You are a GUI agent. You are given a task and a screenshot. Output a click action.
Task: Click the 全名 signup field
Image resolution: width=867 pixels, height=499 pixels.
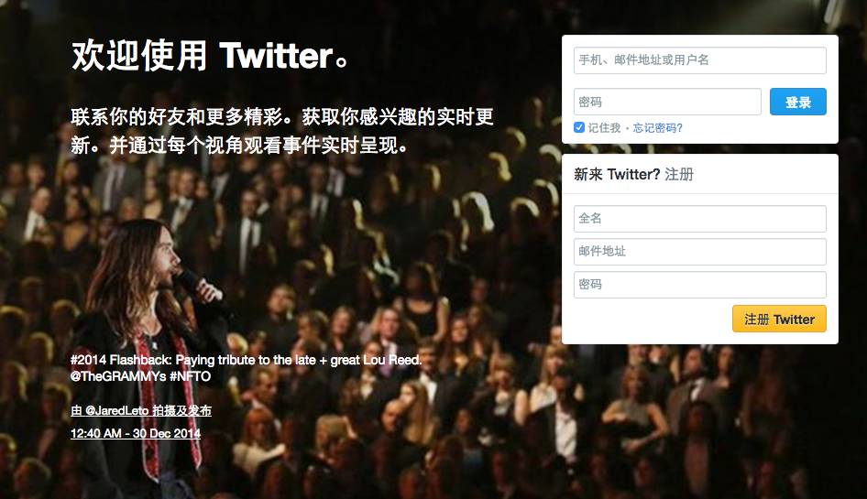pos(699,219)
